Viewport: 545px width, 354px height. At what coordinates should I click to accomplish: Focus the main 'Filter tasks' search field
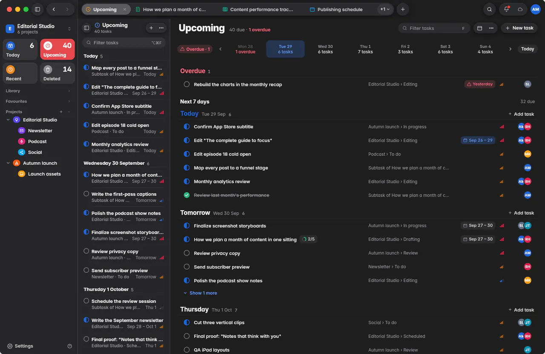click(434, 28)
